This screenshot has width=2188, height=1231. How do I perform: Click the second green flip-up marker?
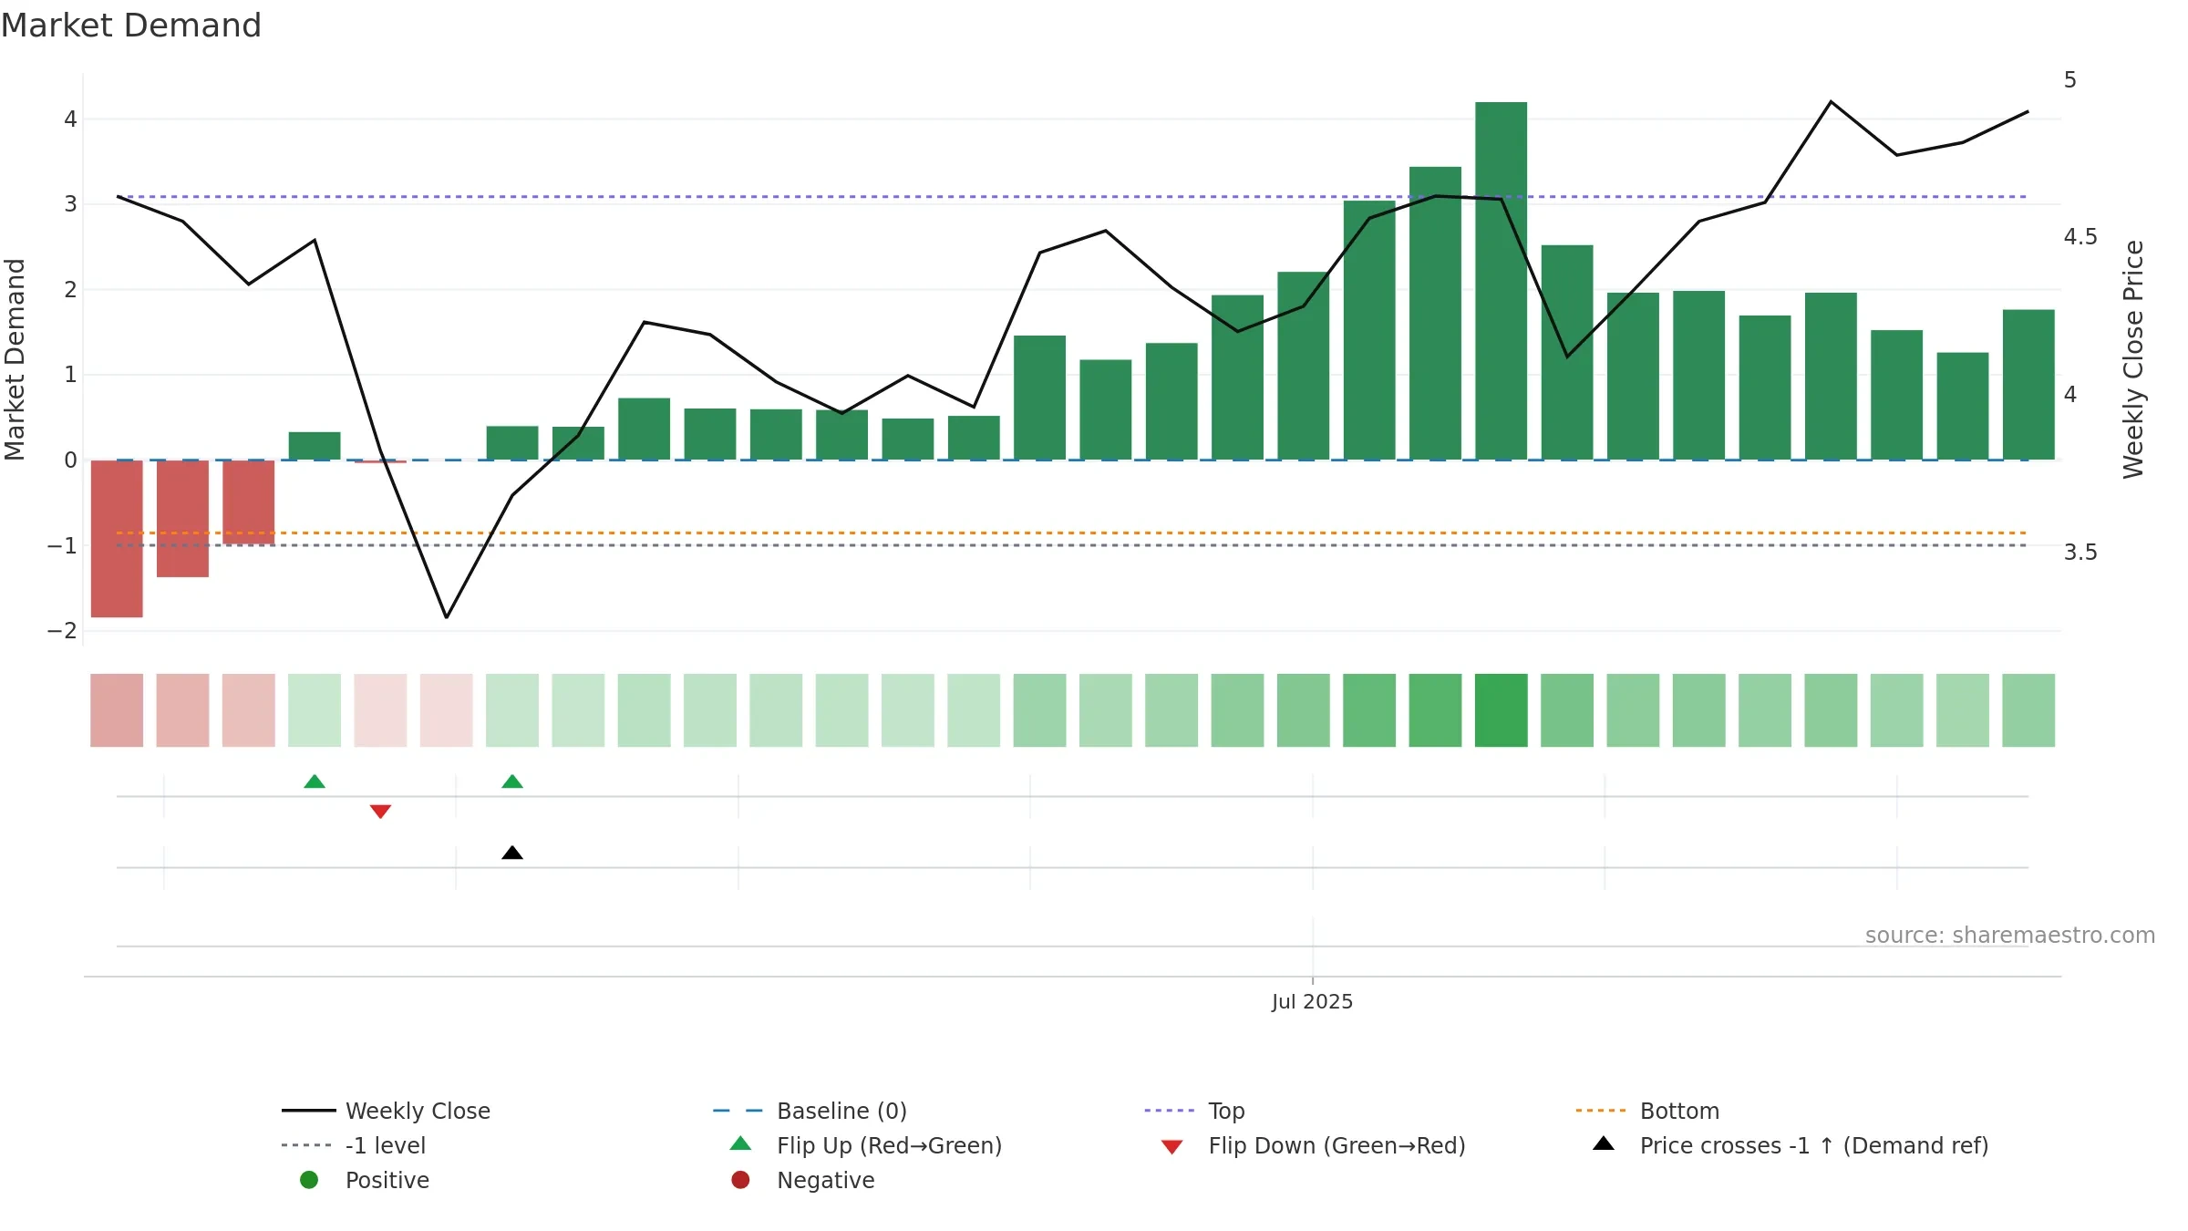pos(512,781)
